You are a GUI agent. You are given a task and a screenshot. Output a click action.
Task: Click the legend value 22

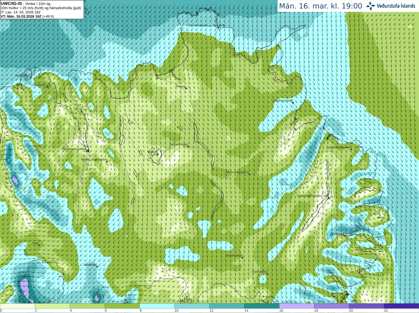point(386,311)
